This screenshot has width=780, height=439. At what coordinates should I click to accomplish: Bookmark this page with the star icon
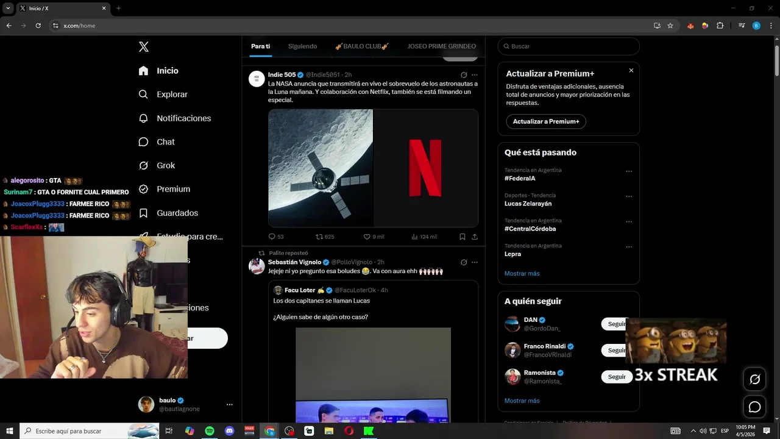[x=670, y=26]
